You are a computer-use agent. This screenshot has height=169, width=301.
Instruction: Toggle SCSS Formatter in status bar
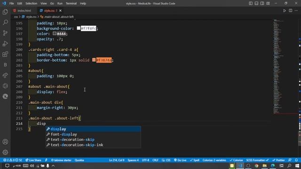click(x=257, y=160)
